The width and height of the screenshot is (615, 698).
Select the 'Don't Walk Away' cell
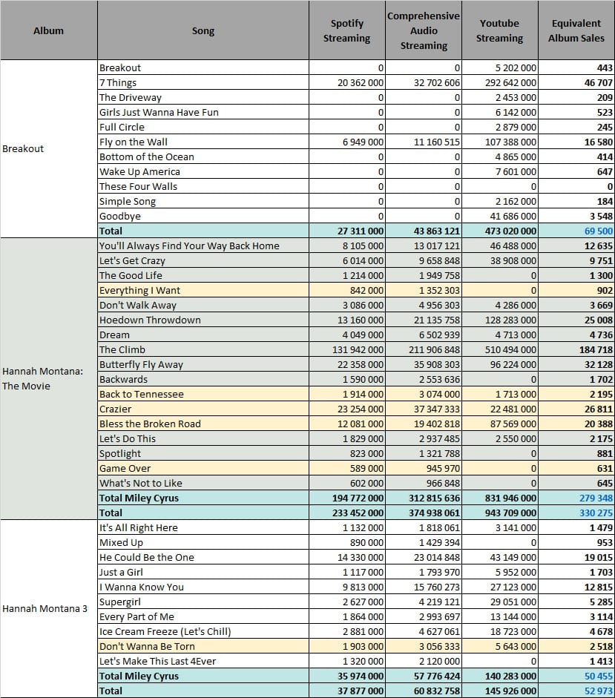[x=203, y=305]
